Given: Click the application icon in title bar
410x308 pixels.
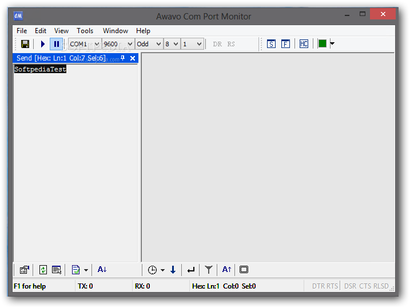Looking at the screenshot, I should [18, 16].
